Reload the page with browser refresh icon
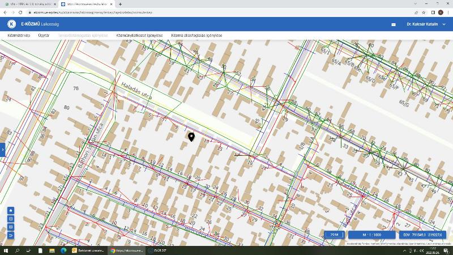This screenshot has height=255, width=453. (20, 12)
